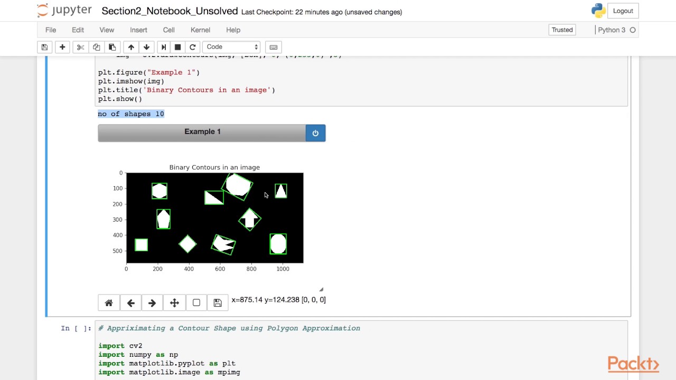The width and height of the screenshot is (676, 380).
Task: Cut selected cells with scissors icon
Action: pyautogui.click(x=80, y=47)
